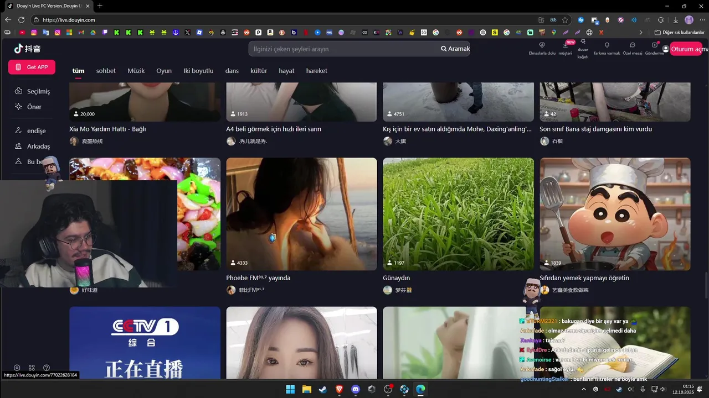This screenshot has width=709, height=398.
Task: Open the Sıfırdan yemek yapmayı öğretin title
Action: [584, 278]
